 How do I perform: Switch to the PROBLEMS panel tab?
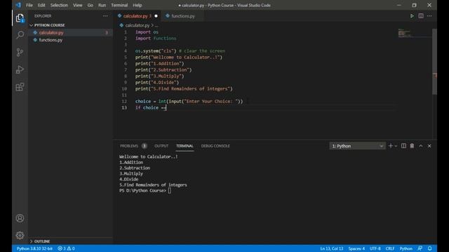pos(133,146)
